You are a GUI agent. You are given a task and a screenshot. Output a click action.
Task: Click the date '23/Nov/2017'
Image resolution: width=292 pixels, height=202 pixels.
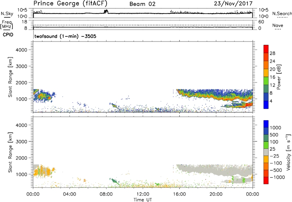(x=233, y=3)
